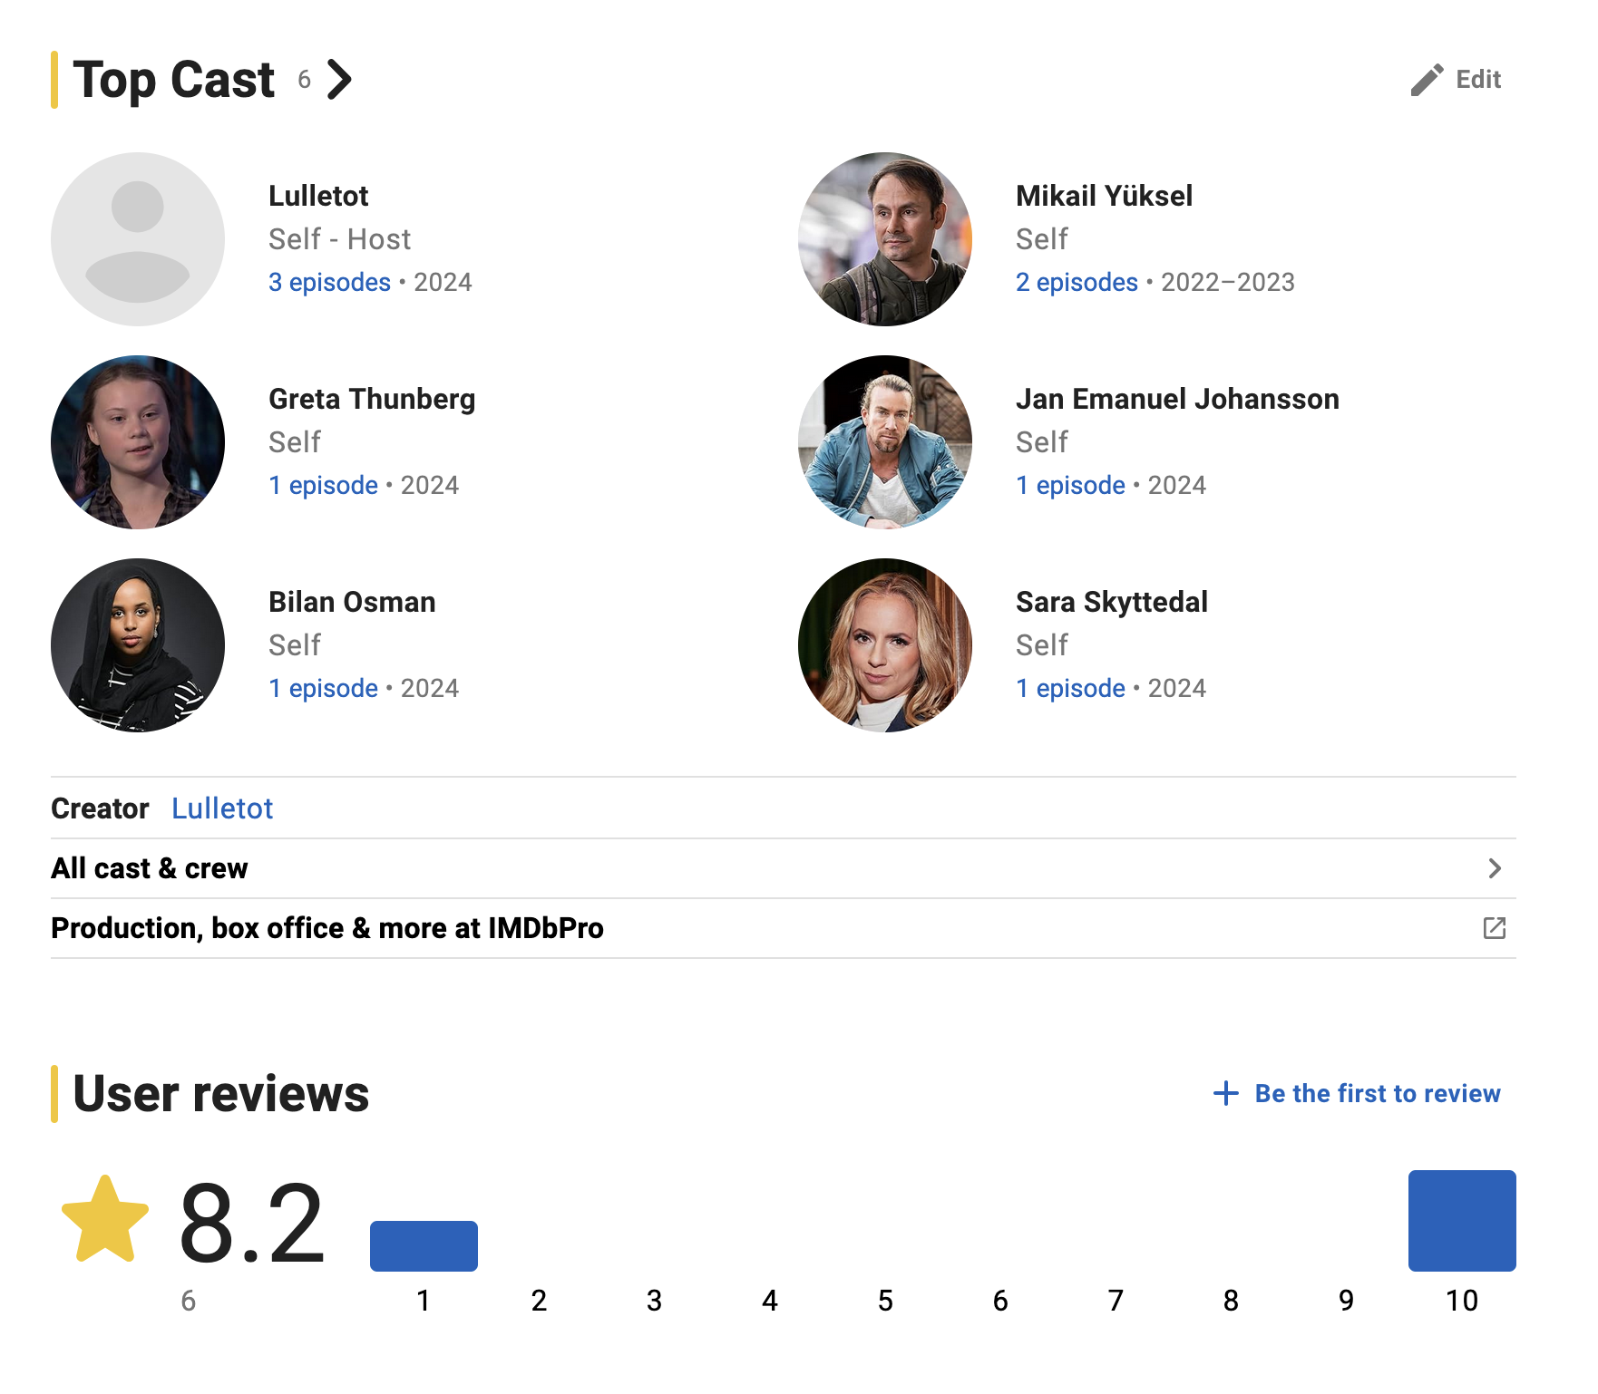Open Sara Skyttedal's name link

coord(1112,603)
